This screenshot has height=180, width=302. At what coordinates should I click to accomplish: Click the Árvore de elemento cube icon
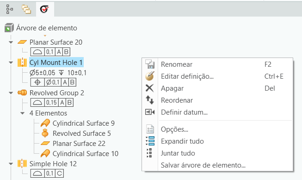point(9,28)
